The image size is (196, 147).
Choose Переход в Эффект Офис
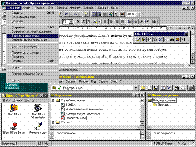tap(32, 74)
